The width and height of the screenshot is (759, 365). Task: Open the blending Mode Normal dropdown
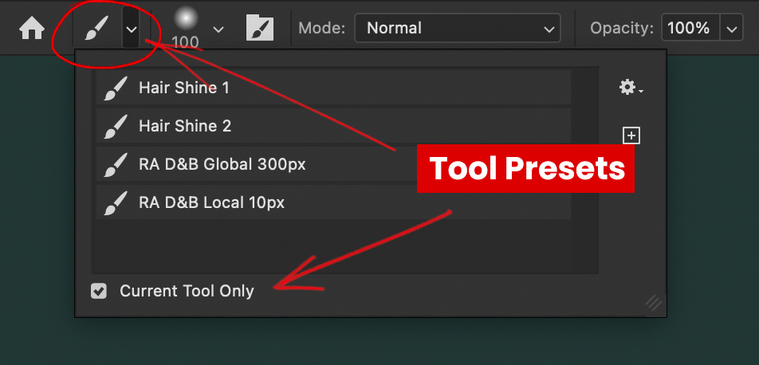458,28
